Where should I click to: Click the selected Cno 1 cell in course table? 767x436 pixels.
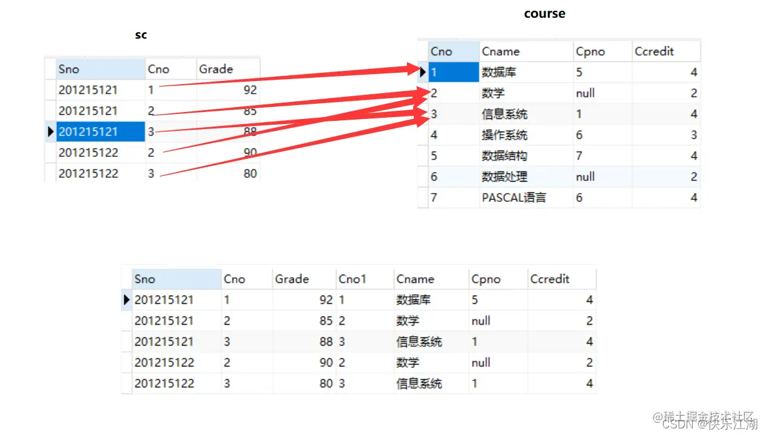point(454,72)
